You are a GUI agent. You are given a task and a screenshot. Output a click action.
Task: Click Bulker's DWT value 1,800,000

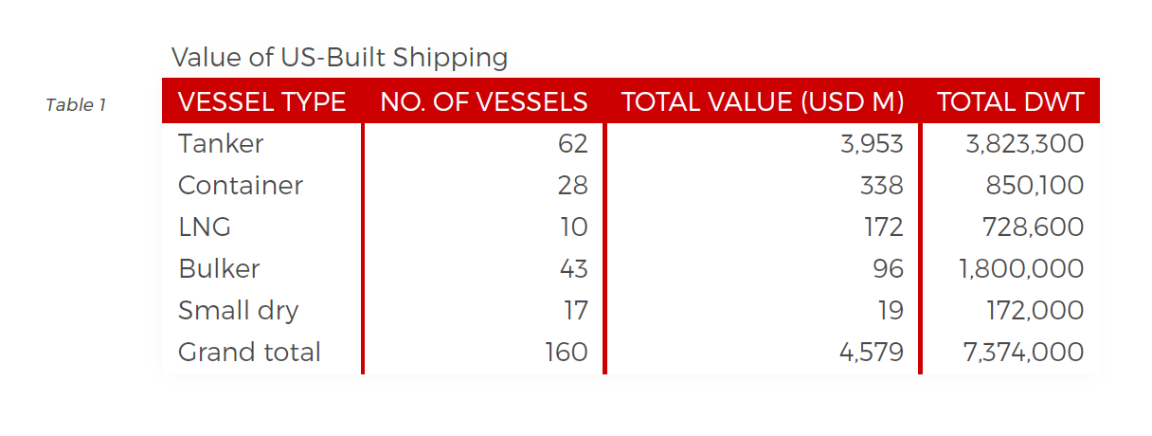[1021, 269]
